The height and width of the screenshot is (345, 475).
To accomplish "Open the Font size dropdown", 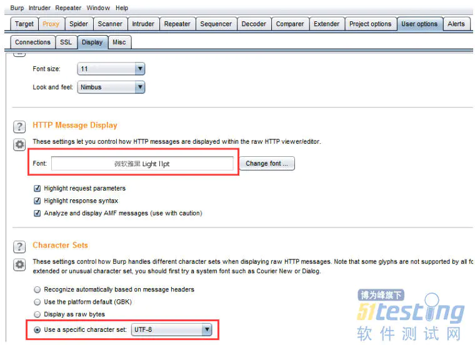I will (x=111, y=69).
